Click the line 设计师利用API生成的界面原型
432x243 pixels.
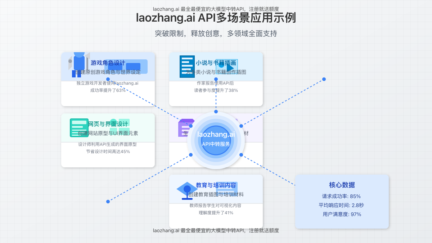107,144
